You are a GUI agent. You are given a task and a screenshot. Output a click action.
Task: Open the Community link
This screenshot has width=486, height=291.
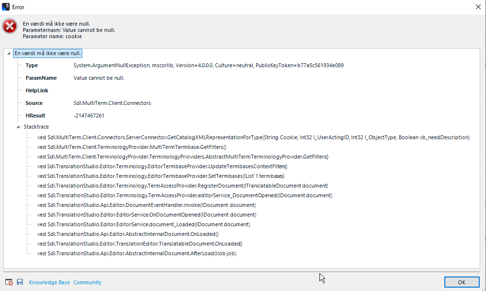pyautogui.click(x=87, y=282)
